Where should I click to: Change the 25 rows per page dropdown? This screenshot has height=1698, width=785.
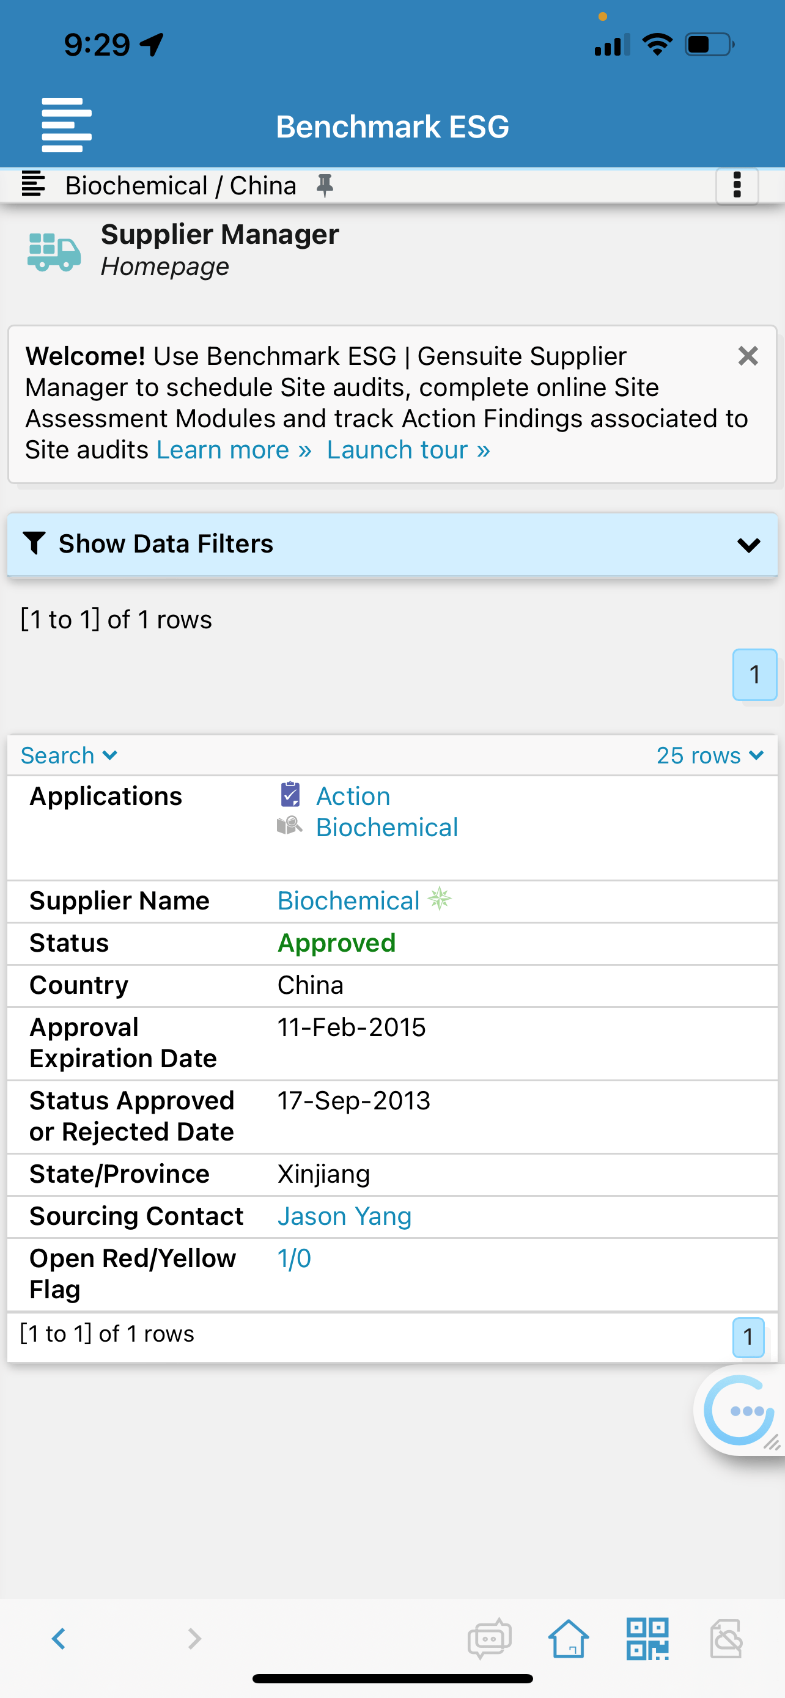pos(710,755)
